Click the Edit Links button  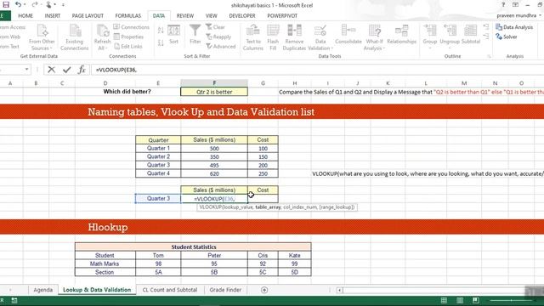click(128, 46)
